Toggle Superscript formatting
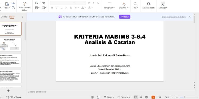Screen dimensions: 199x99 click(x=76, y=8)
